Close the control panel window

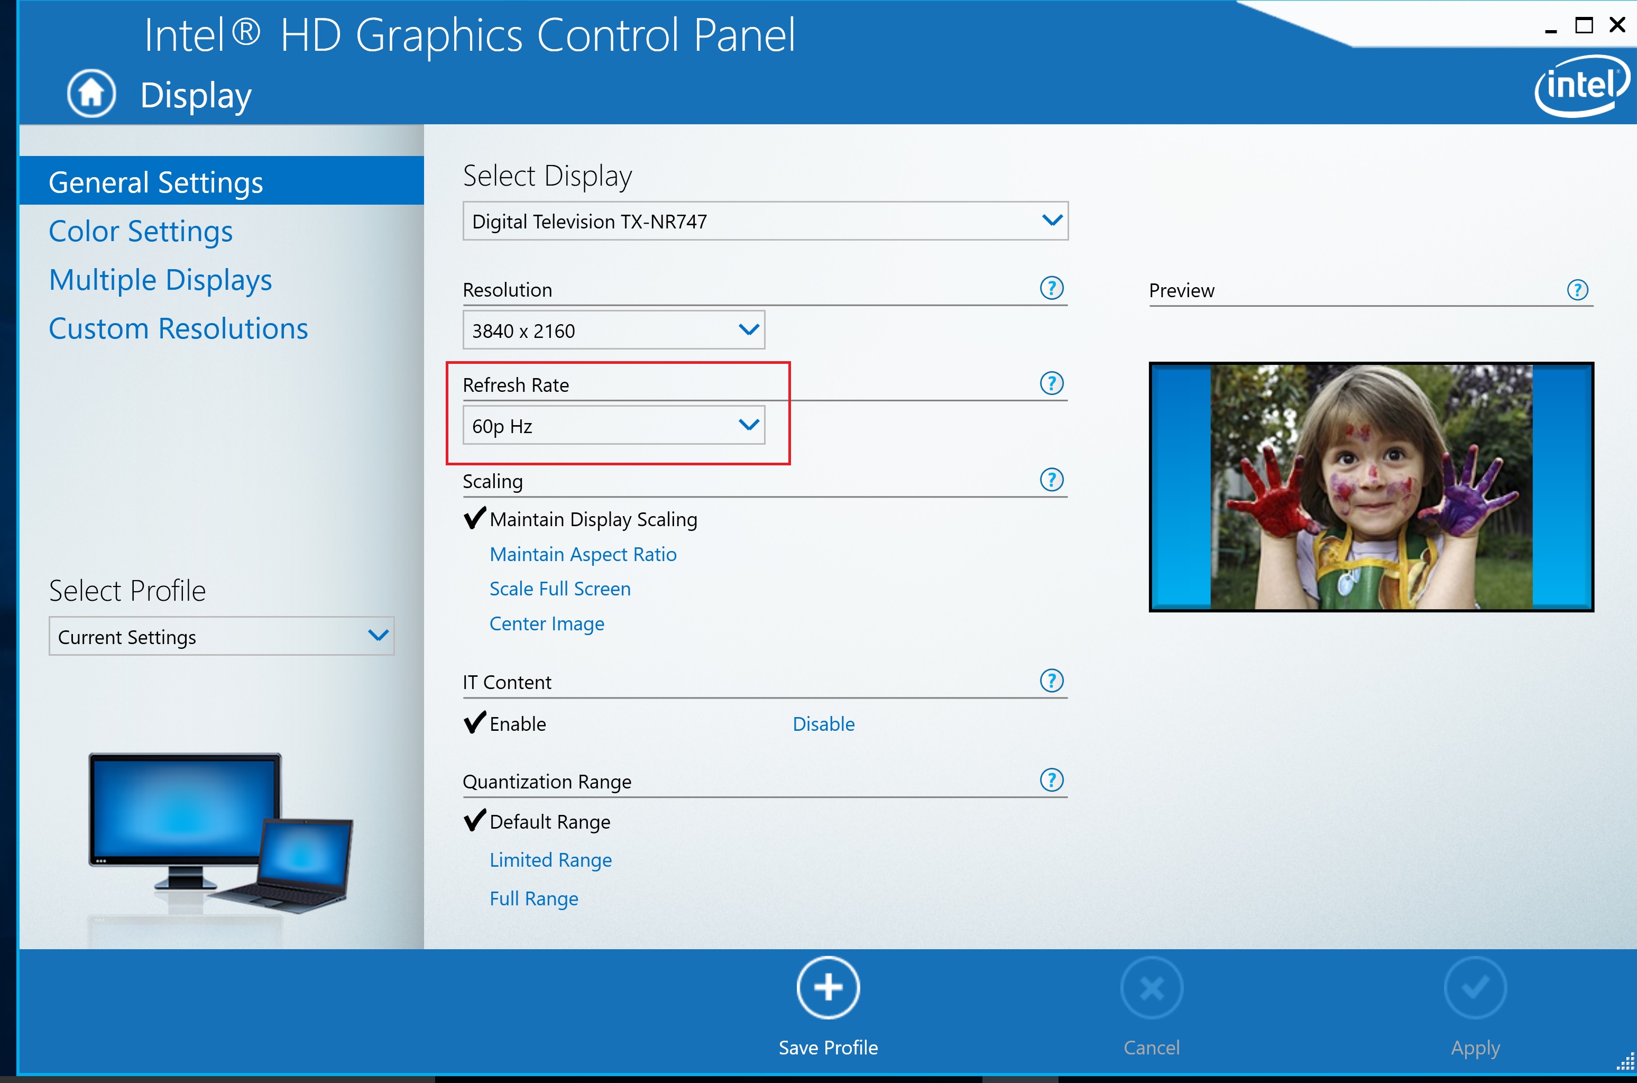tap(1617, 25)
